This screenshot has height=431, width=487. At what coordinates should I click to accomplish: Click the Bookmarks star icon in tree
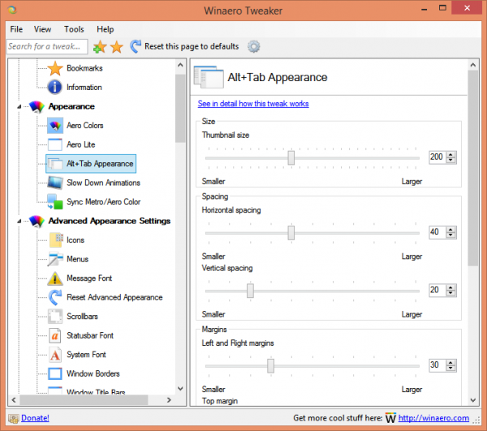(x=55, y=68)
